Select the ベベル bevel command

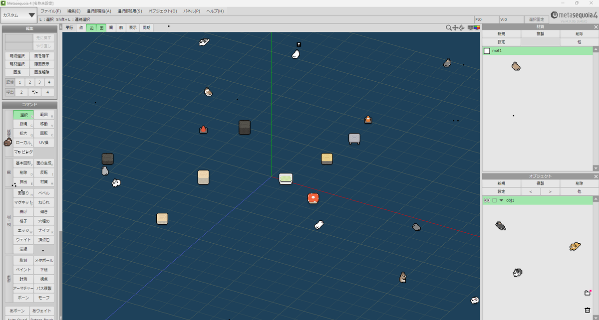[44, 193]
